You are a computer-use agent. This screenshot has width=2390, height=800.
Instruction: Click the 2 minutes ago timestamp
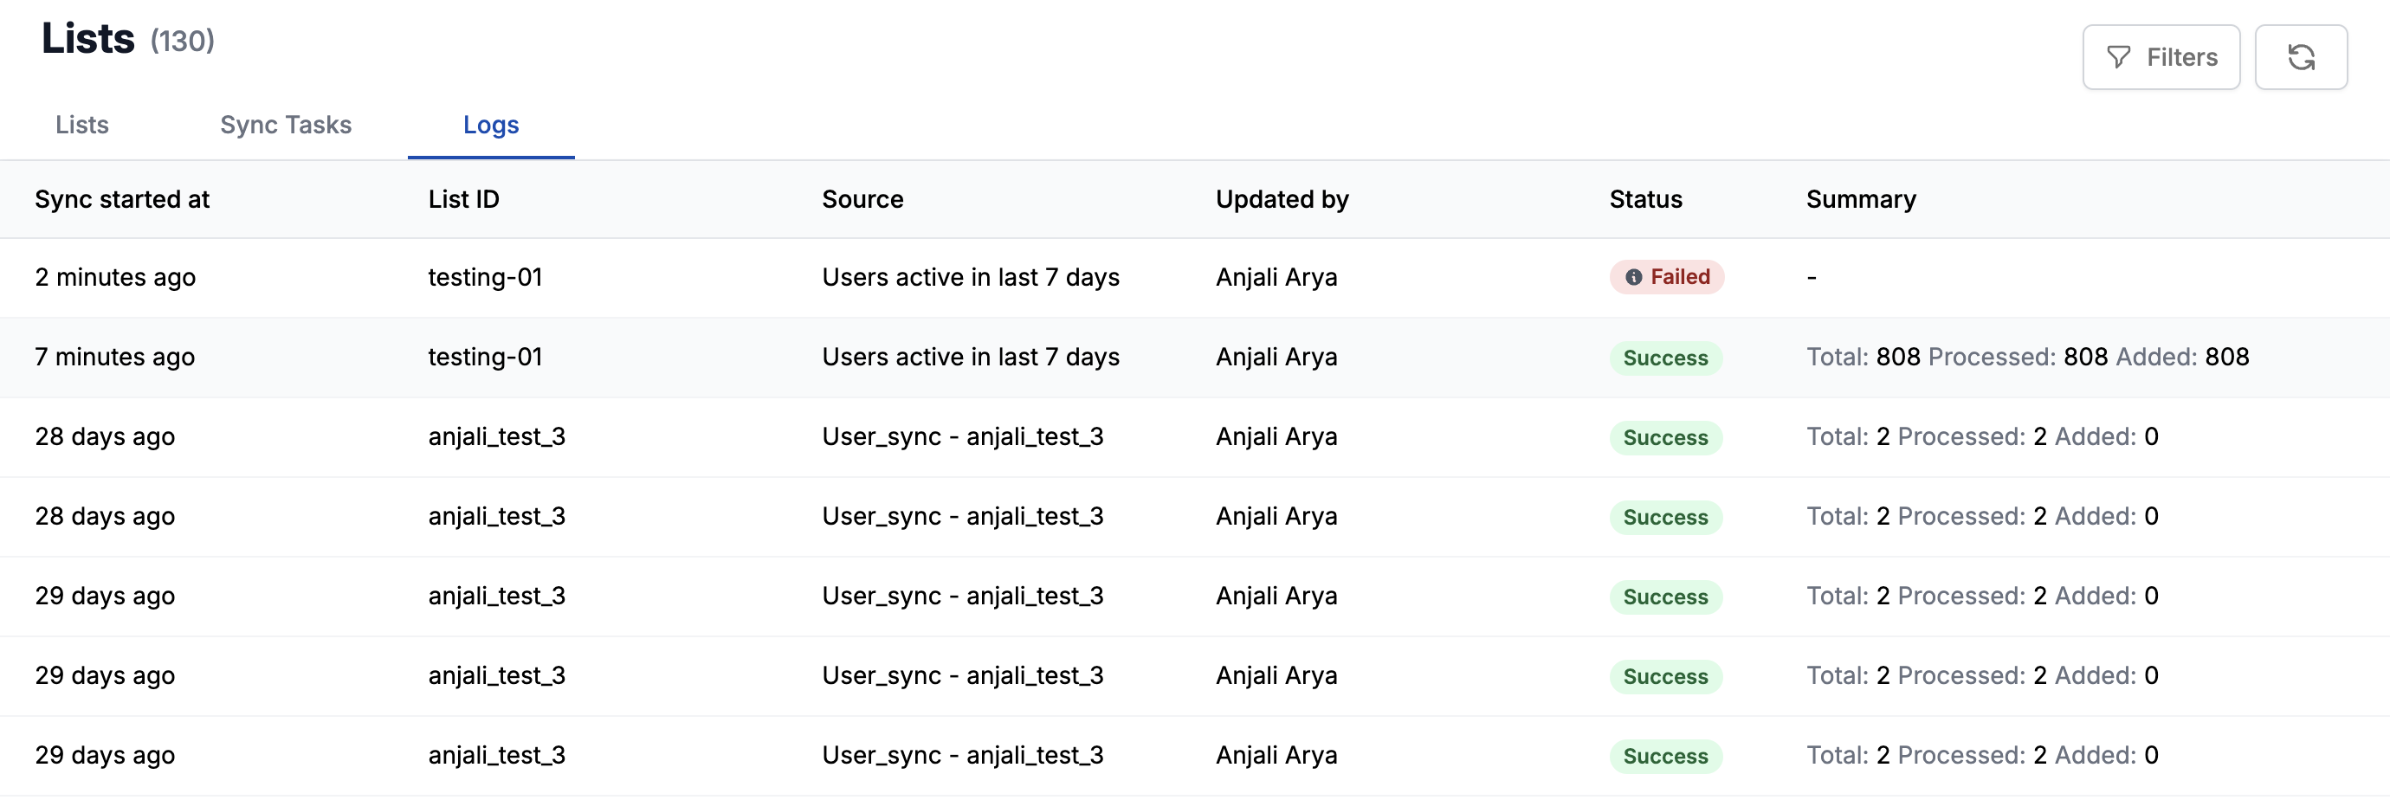115,278
